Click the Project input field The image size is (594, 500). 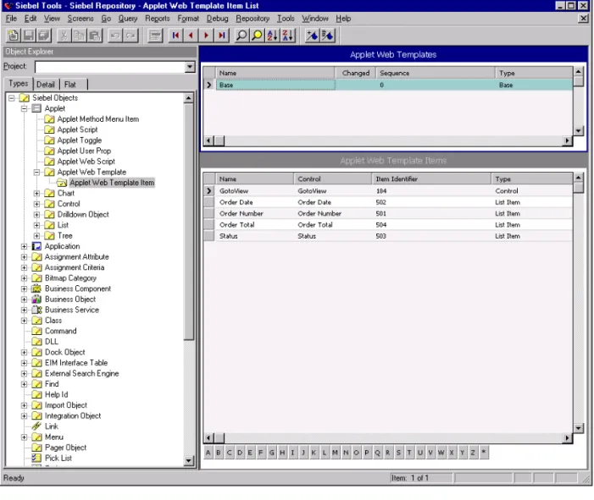(110, 67)
